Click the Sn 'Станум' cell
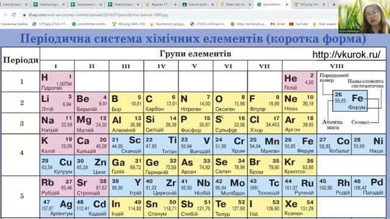Screen dimensions: 390x219 161,207
